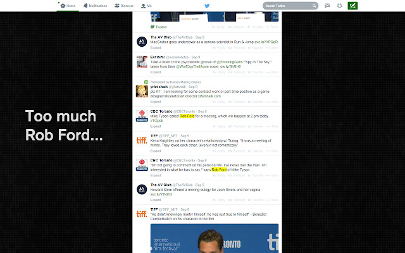
Task: Retweet CBC Mike Tyson meeting tweet
Action: click(x=236, y=126)
